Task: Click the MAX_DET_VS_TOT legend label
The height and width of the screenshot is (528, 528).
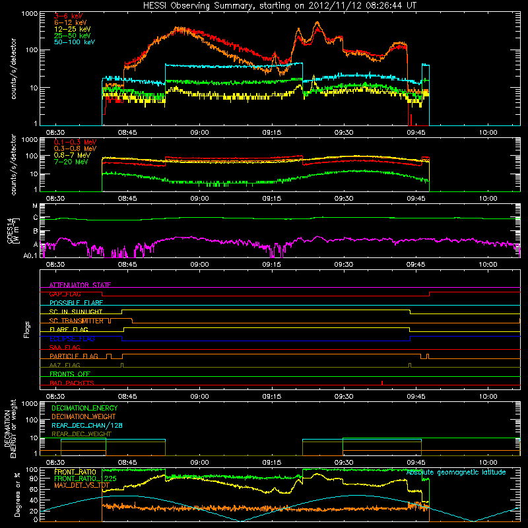Action: point(82,485)
